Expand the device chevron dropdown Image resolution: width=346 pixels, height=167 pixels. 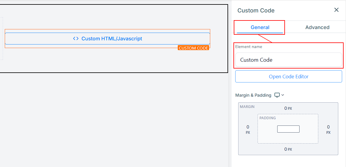(x=283, y=95)
